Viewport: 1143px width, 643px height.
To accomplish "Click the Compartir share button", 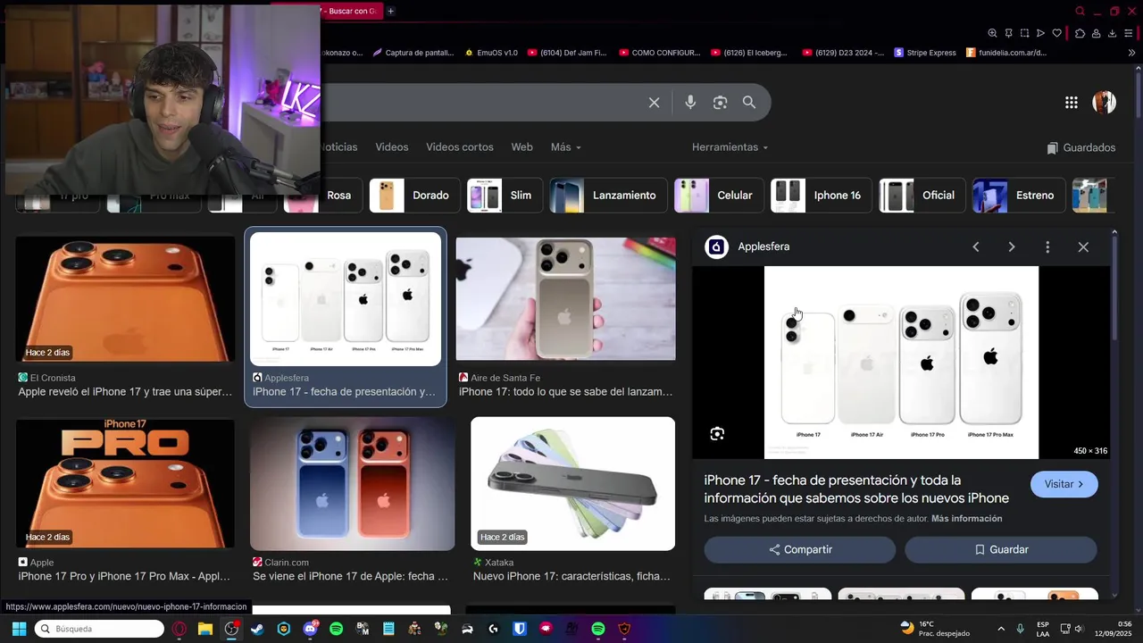I will [800, 550].
